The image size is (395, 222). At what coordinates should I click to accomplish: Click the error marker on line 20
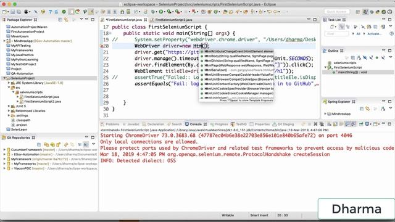(102, 46)
